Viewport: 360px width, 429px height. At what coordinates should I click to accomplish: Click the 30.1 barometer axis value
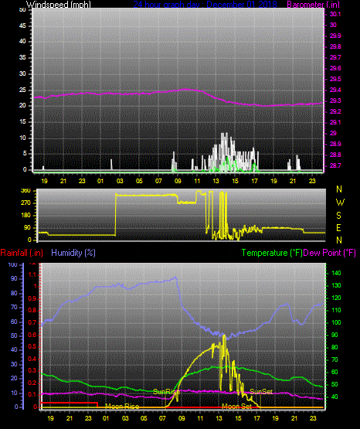335,14
